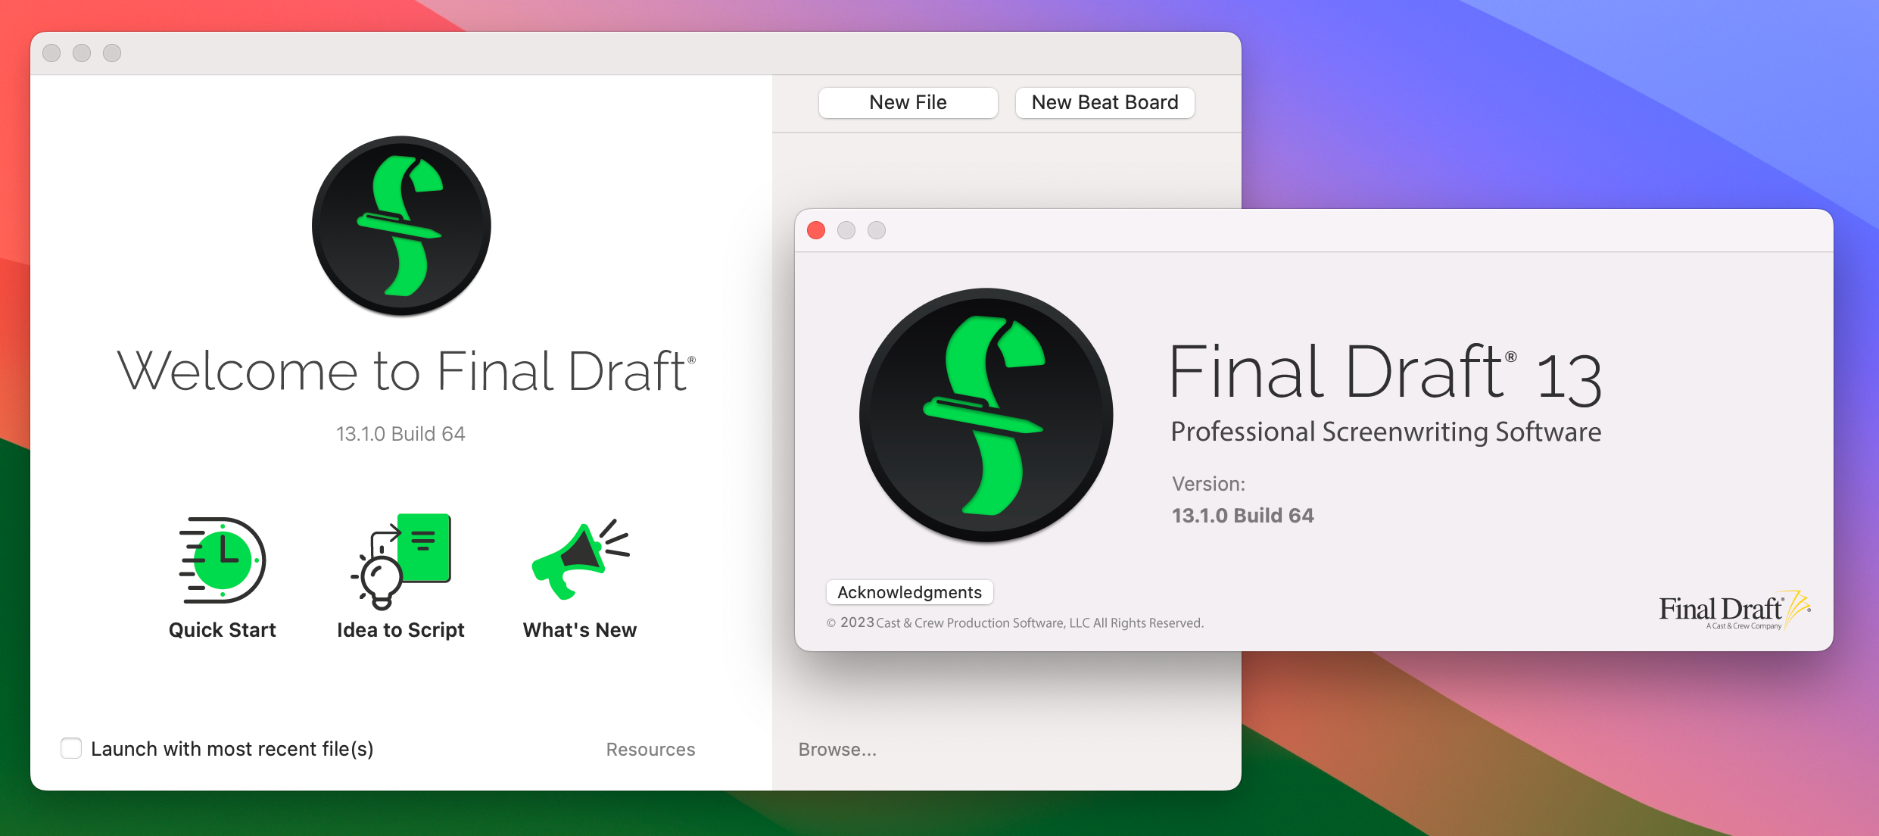Viewport: 1879px width, 836px height.
Task: Select New Beat Board tab
Action: coord(1105,102)
